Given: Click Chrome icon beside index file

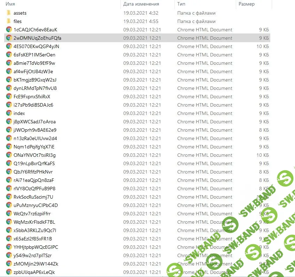Looking at the screenshot, I should click(x=9, y=113).
